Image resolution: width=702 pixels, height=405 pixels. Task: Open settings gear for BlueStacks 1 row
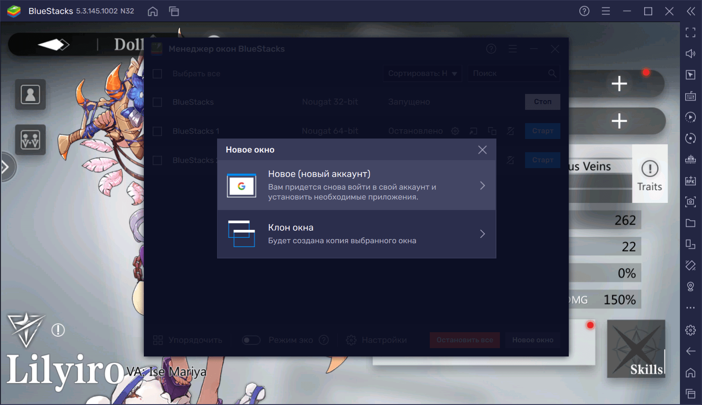[x=455, y=131]
